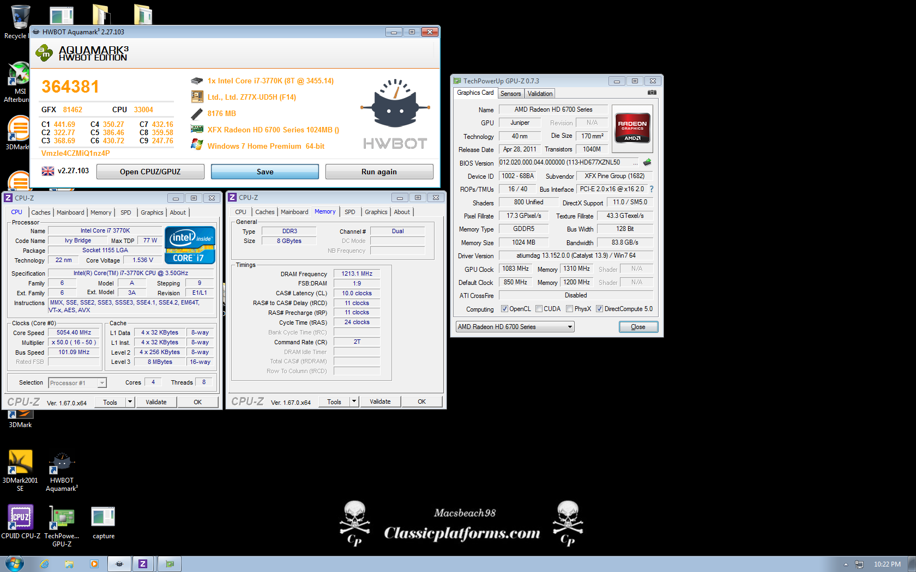
Task: Click the Aquamark score 364381
Action: (70, 87)
